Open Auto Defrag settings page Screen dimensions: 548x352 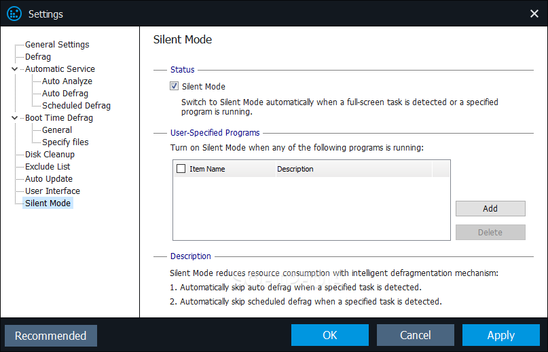[65, 93]
